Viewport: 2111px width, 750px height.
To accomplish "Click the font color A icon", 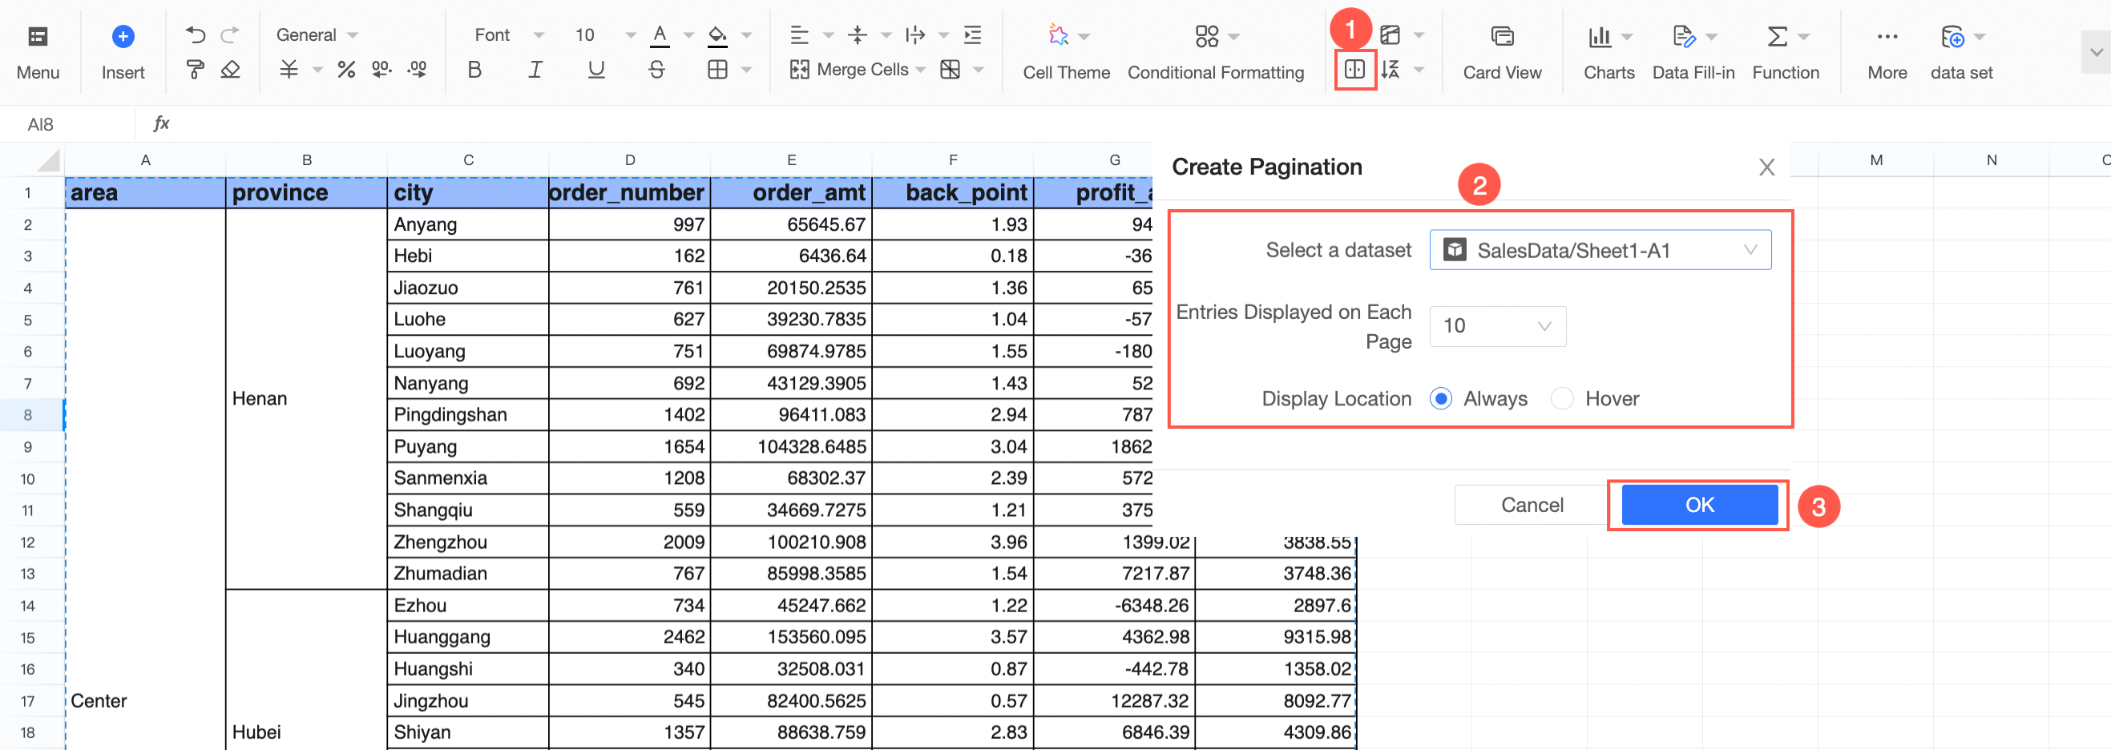I will tap(660, 35).
